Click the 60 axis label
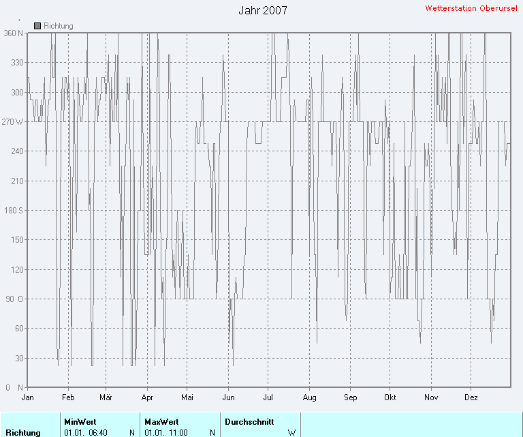The height and width of the screenshot is (437, 523). (x=19, y=329)
